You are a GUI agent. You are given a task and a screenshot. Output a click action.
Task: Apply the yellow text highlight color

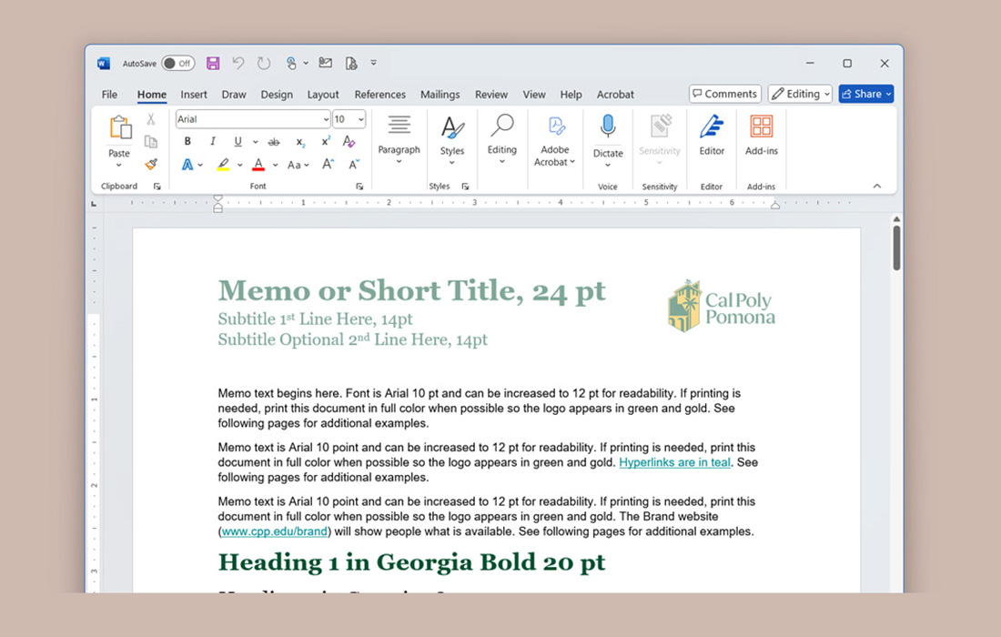tap(223, 165)
